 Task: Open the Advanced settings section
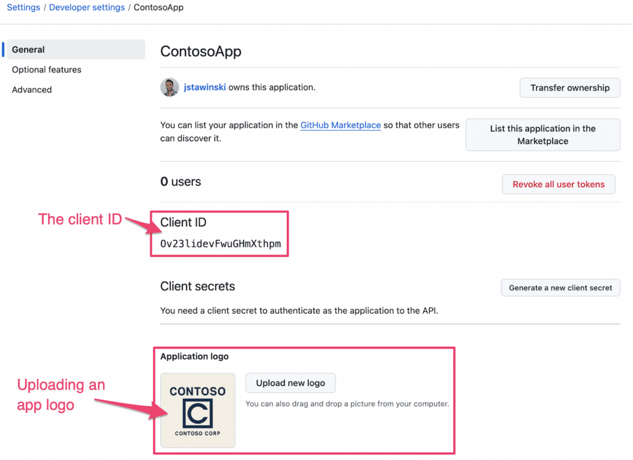click(32, 89)
